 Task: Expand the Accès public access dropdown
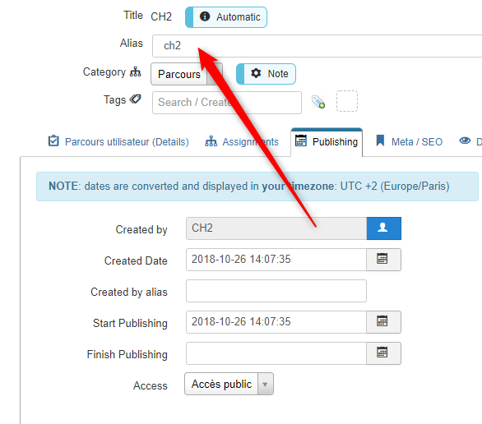click(229, 384)
